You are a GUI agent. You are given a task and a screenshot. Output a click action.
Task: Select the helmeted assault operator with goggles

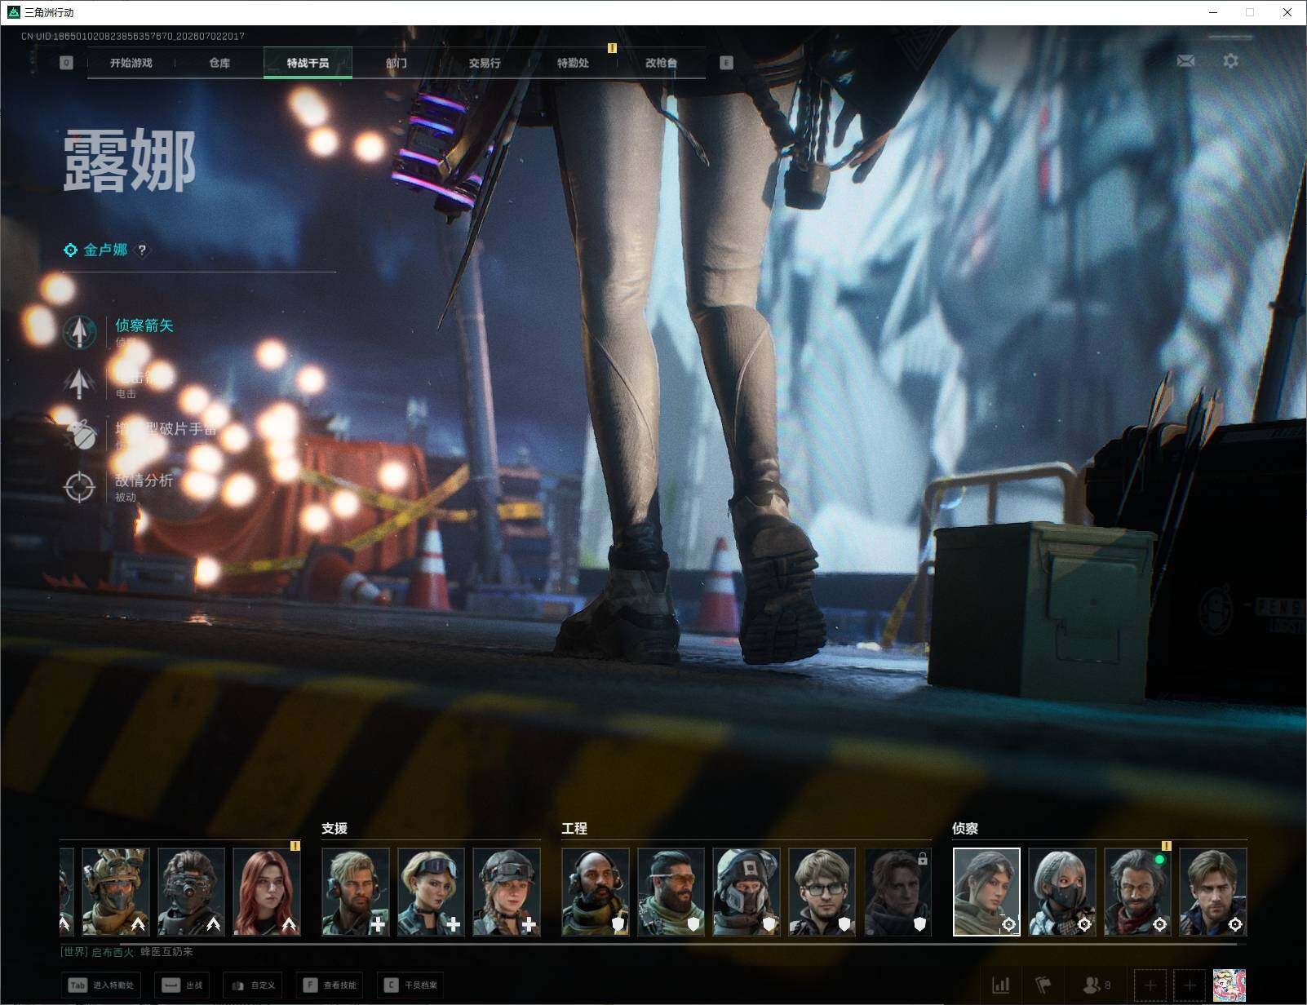(x=116, y=892)
